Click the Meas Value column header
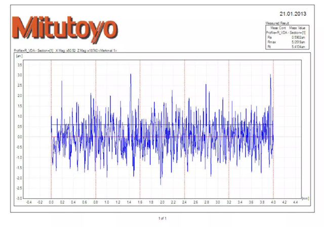This screenshot has width=324, height=227. [x=297, y=28]
